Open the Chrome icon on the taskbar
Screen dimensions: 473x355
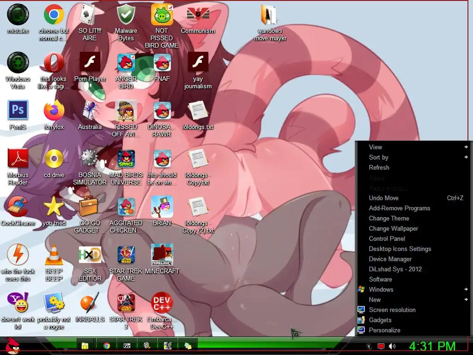tap(106, 346)
